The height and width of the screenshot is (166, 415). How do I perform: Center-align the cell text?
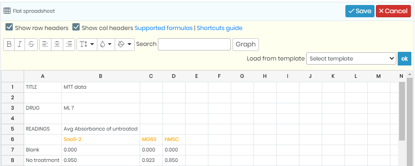tap(57, 45)
